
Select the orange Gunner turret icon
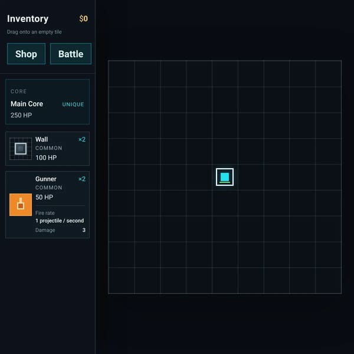(21, 205)
